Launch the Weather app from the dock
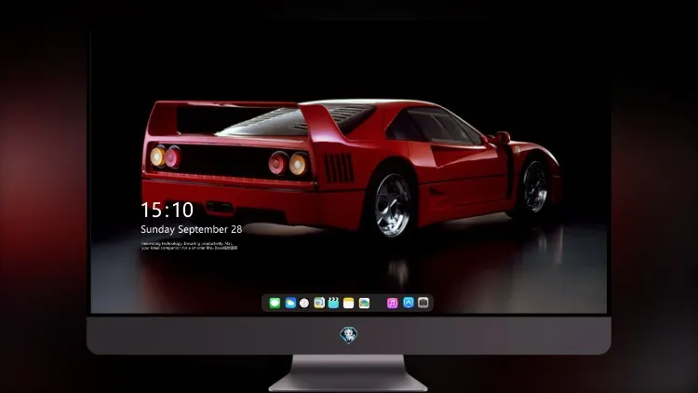698x393 pixels. click(290, 303)
